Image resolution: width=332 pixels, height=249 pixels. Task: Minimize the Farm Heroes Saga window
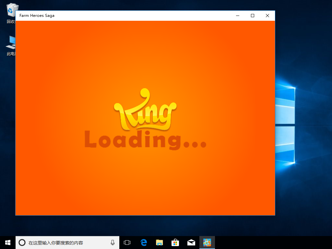(x=238, y=16)
